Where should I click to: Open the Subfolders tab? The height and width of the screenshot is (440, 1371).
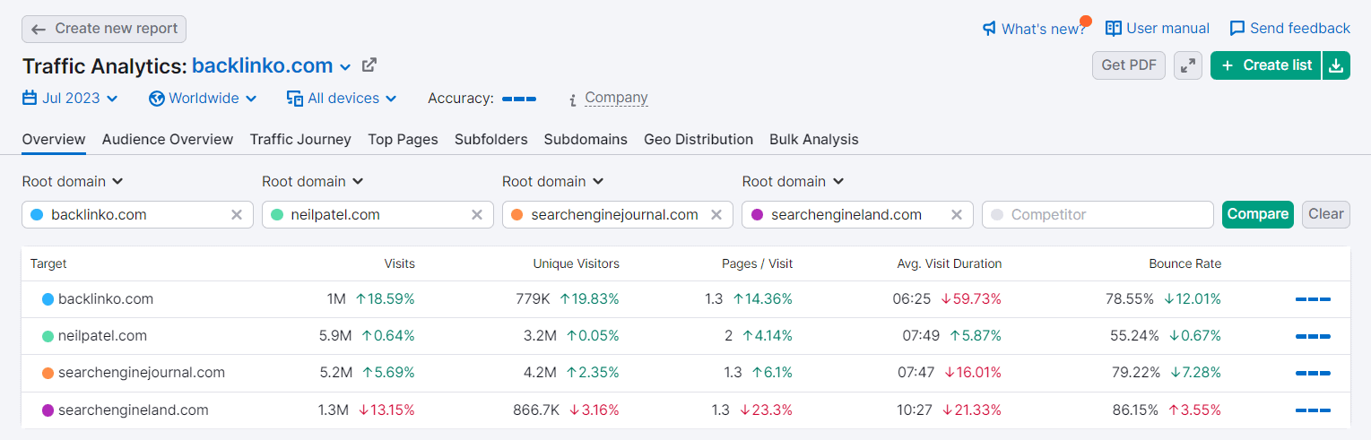491,140
